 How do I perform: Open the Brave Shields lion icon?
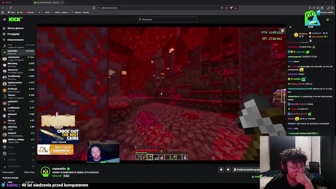coord(231,8)
